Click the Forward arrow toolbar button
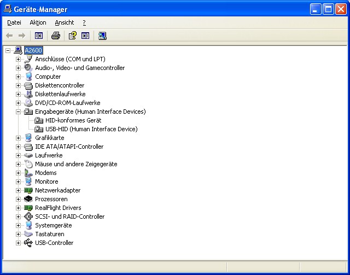 point(22,36)
